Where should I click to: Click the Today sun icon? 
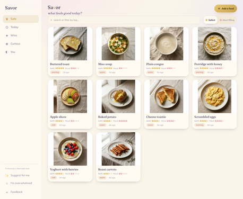[7, 27]
